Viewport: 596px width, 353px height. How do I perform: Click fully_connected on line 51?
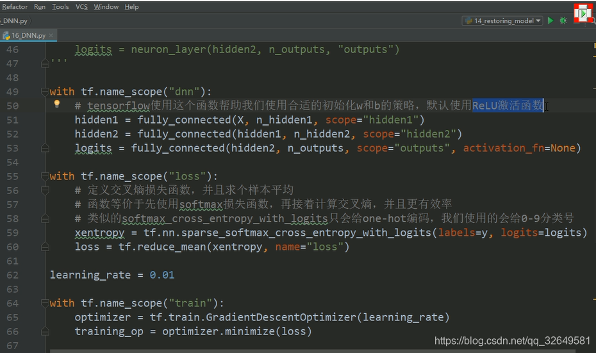(x=184, y=120)
